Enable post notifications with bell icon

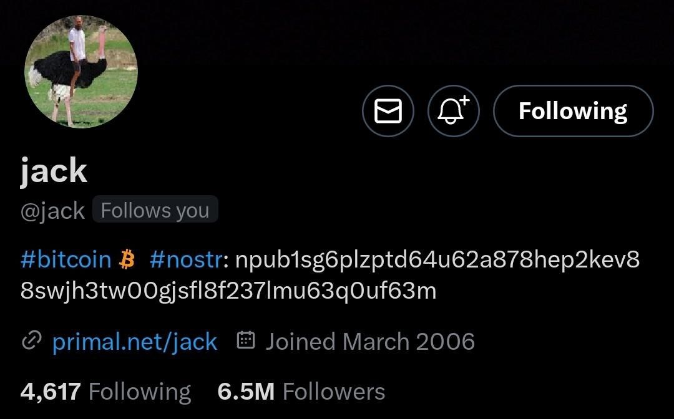pos(454,111)
